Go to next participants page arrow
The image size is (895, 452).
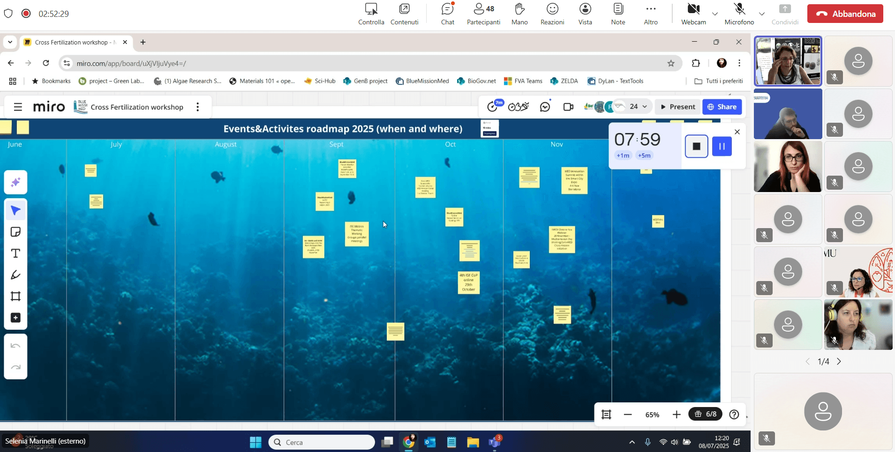tap(839, 362)
